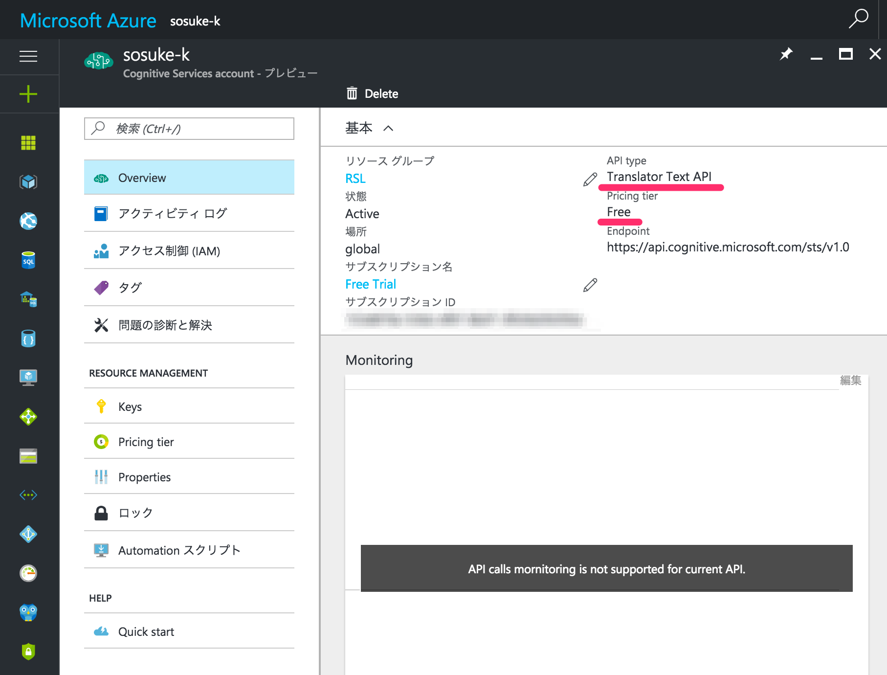Image resolution: width=887 pixels, height=675 pixels.
Task: Open the RSL resource group link
Action: [355, 179]
